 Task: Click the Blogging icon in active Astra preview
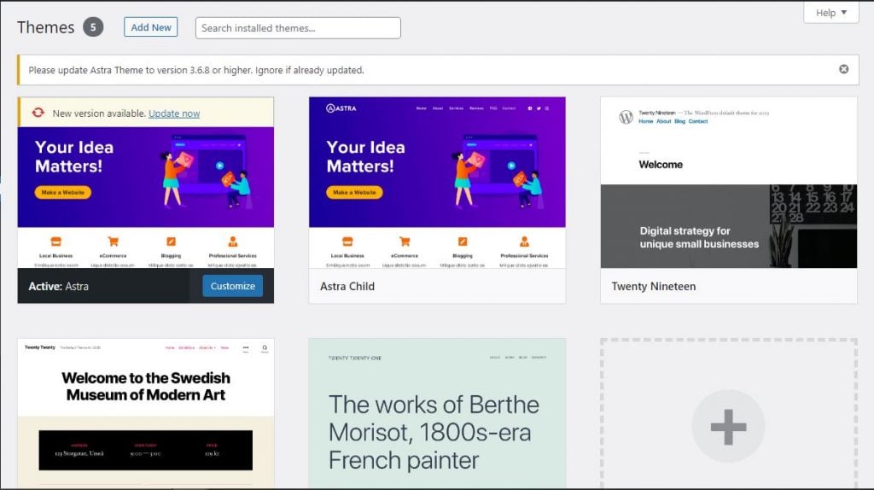(x=171, y=242)
